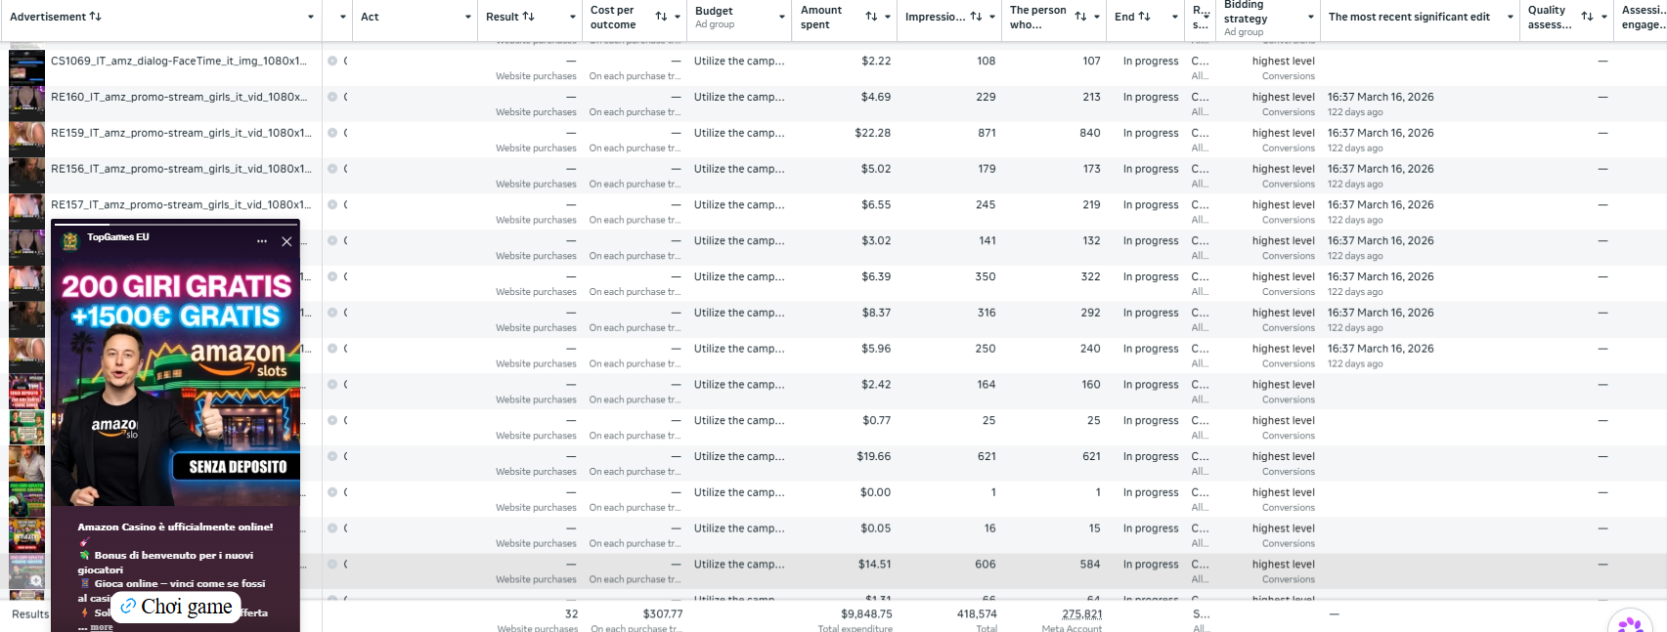Viewport: 1667px width, 632px height.
Task: Sort The person who... column arrows
Action: (1080, 17)
